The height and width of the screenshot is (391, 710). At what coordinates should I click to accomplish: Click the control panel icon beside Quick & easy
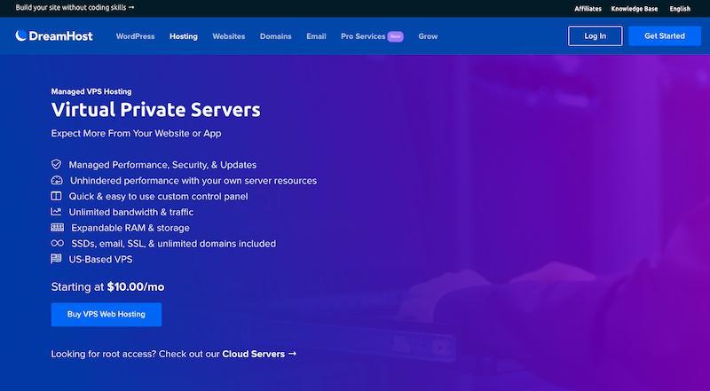(56, 196)
